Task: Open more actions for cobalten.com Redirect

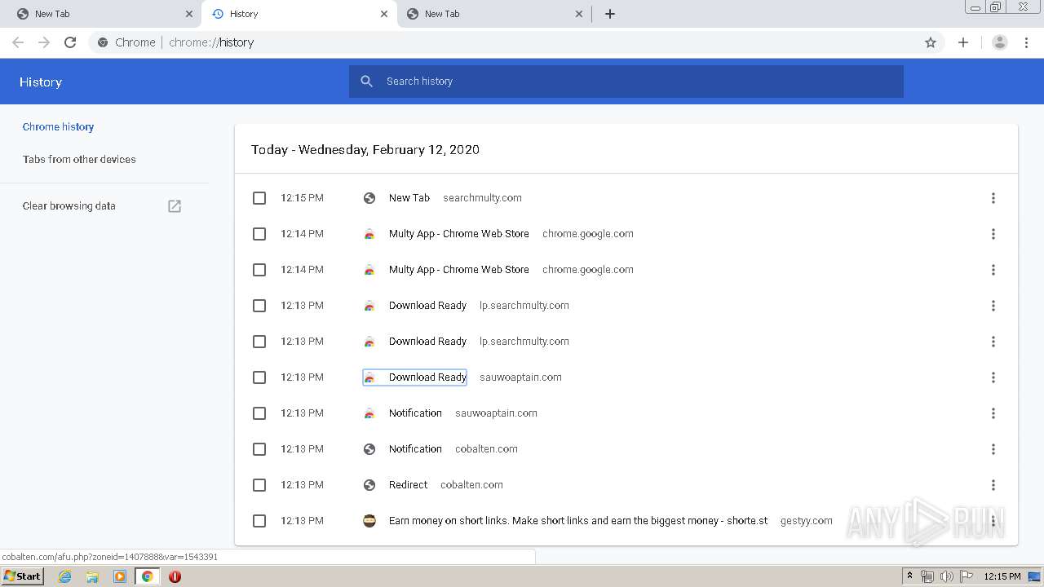Action: [993, 485]
